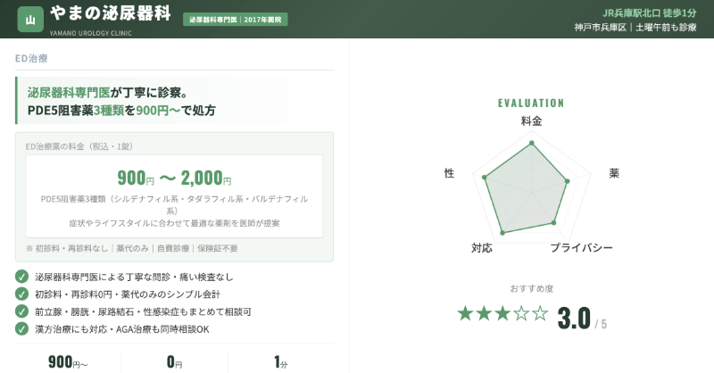Click checkmark beside 漢方治療にも対応
The height and width of the screenshot is (373, 714).
[x=22, y=328]
